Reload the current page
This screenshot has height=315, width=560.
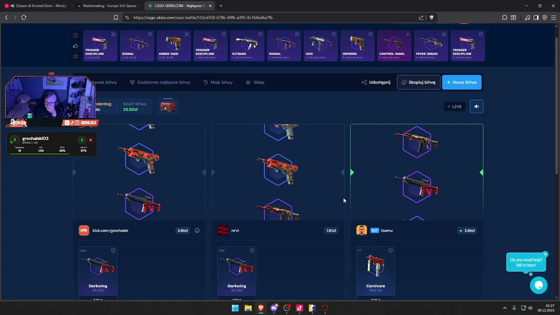tap(24, 17)
